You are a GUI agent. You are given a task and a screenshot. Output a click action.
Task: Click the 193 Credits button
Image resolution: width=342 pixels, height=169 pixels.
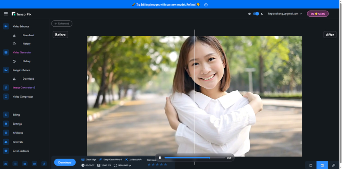(x=318, y=14)
